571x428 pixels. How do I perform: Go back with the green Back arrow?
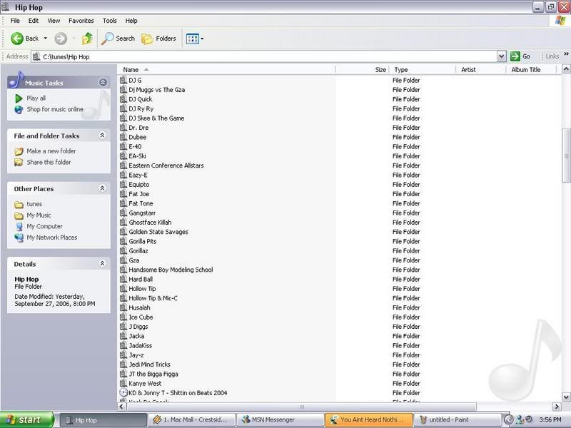16,39
